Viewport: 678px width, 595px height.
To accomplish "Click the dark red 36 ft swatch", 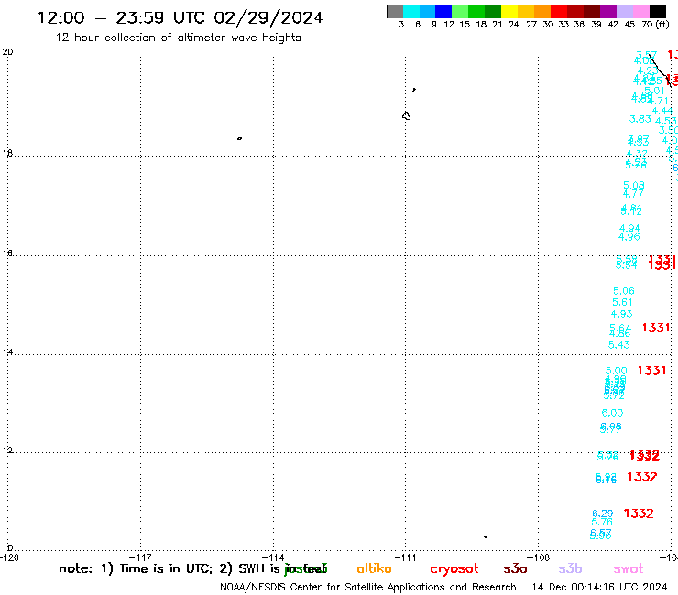I will coord(575,11).
